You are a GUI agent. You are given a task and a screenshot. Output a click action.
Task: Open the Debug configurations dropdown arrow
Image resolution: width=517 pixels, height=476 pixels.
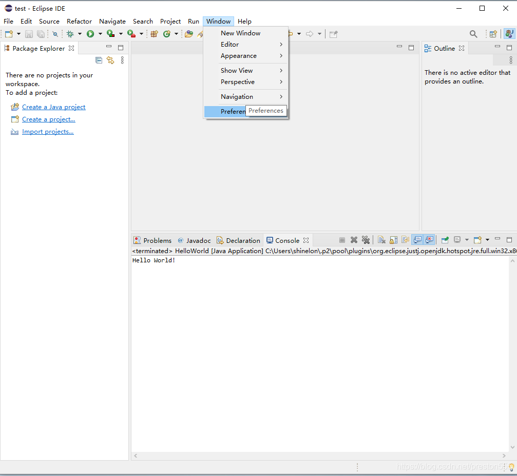click(80, 34)
